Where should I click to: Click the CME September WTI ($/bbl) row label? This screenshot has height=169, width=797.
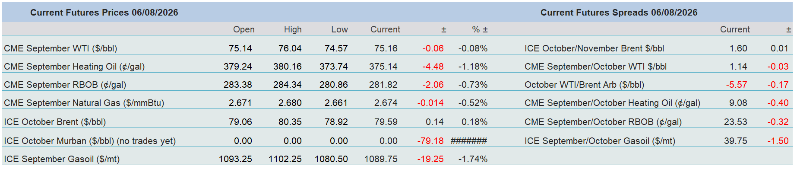[60, 48]
